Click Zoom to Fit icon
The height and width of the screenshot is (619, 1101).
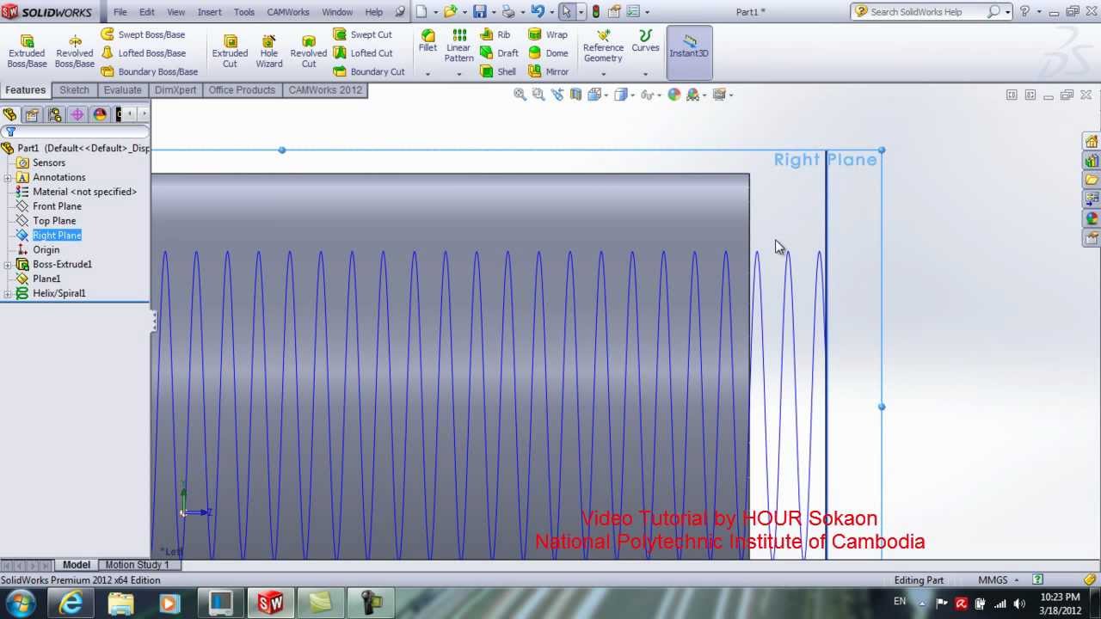520,95
